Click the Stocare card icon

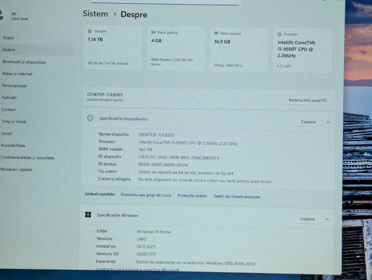click(90, 31)
